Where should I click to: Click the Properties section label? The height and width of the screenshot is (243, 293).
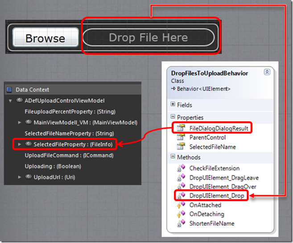pyautogui.click(x=190, y=117)
